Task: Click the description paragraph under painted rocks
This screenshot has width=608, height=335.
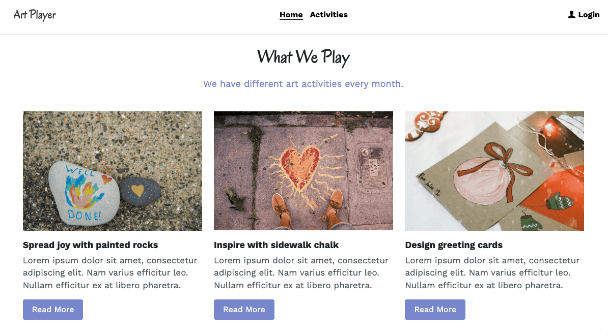Action: pos(110,273)
